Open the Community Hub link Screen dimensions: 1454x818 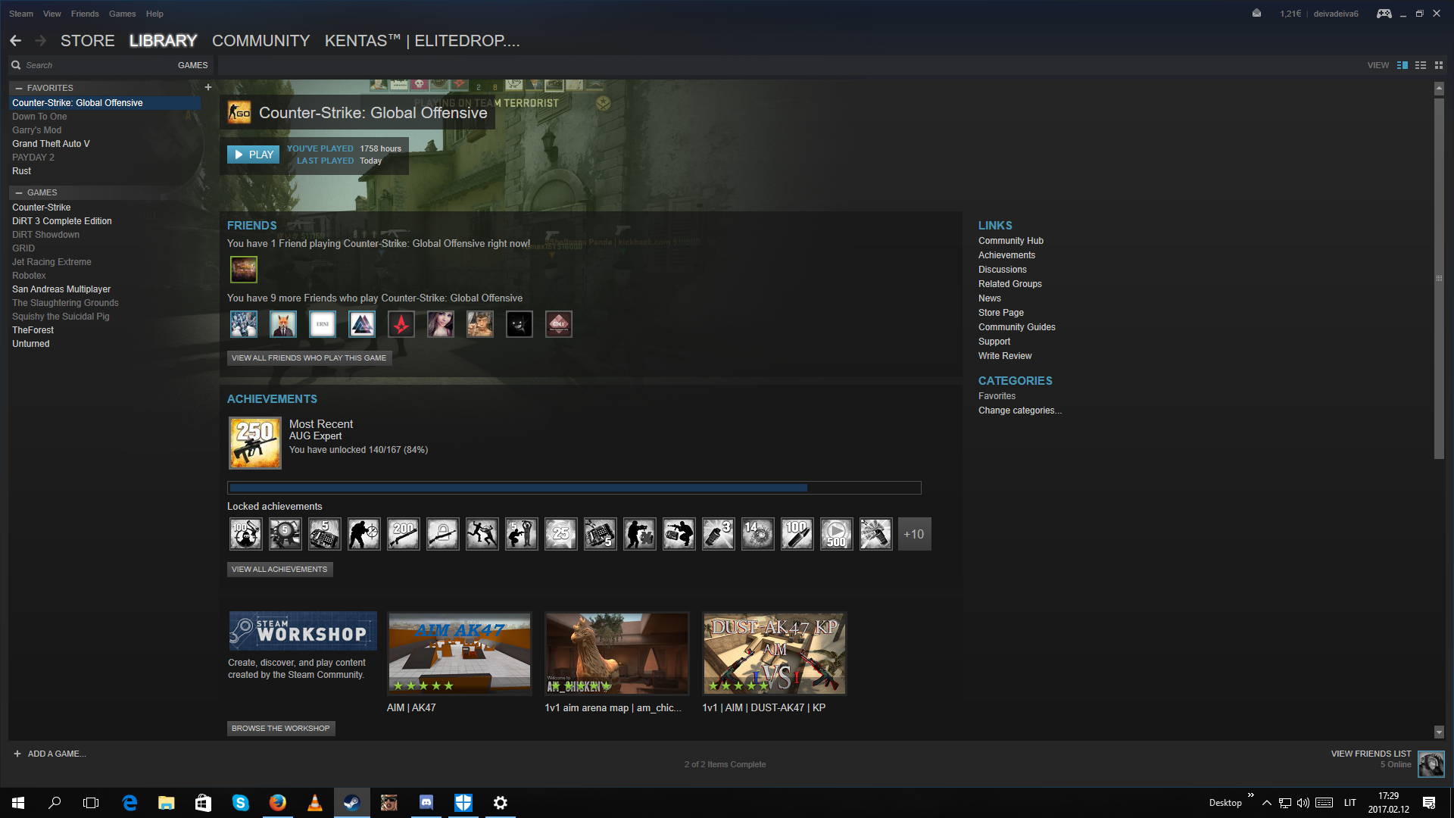point(1011,241)
